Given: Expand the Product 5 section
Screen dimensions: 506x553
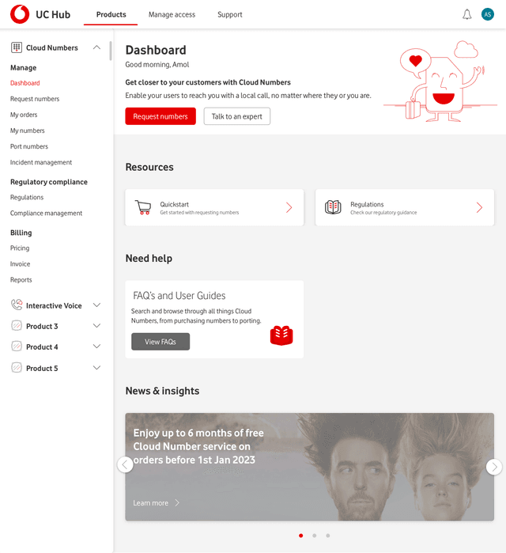Looking at the screenshot, I should [x=96, y=368].
